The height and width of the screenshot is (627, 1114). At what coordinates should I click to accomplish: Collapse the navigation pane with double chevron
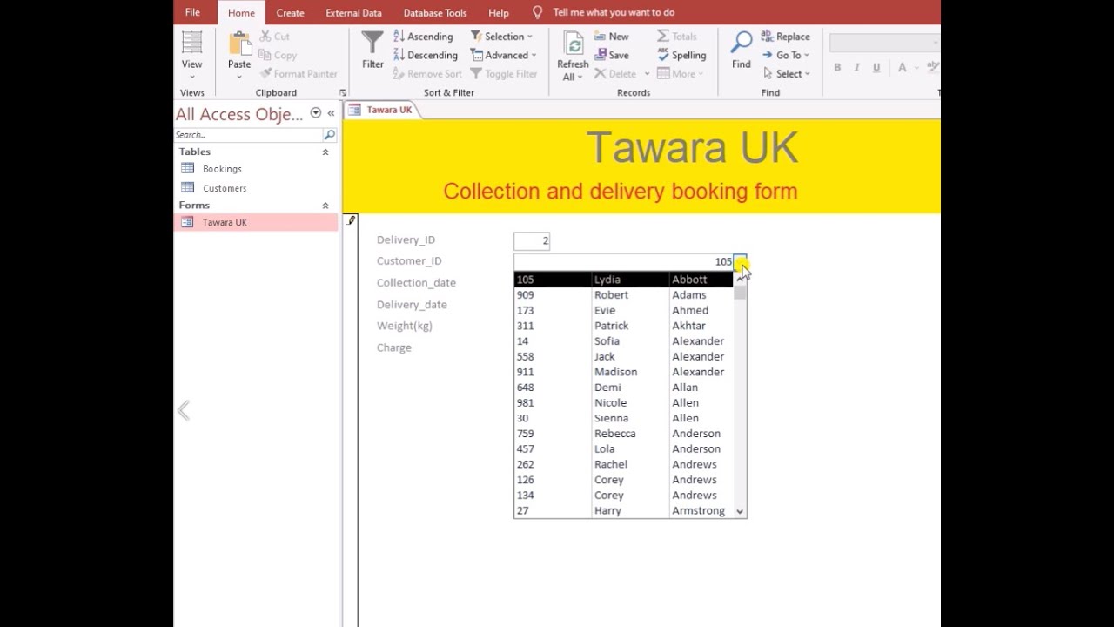pyautogui.click(x=331, y=113)
